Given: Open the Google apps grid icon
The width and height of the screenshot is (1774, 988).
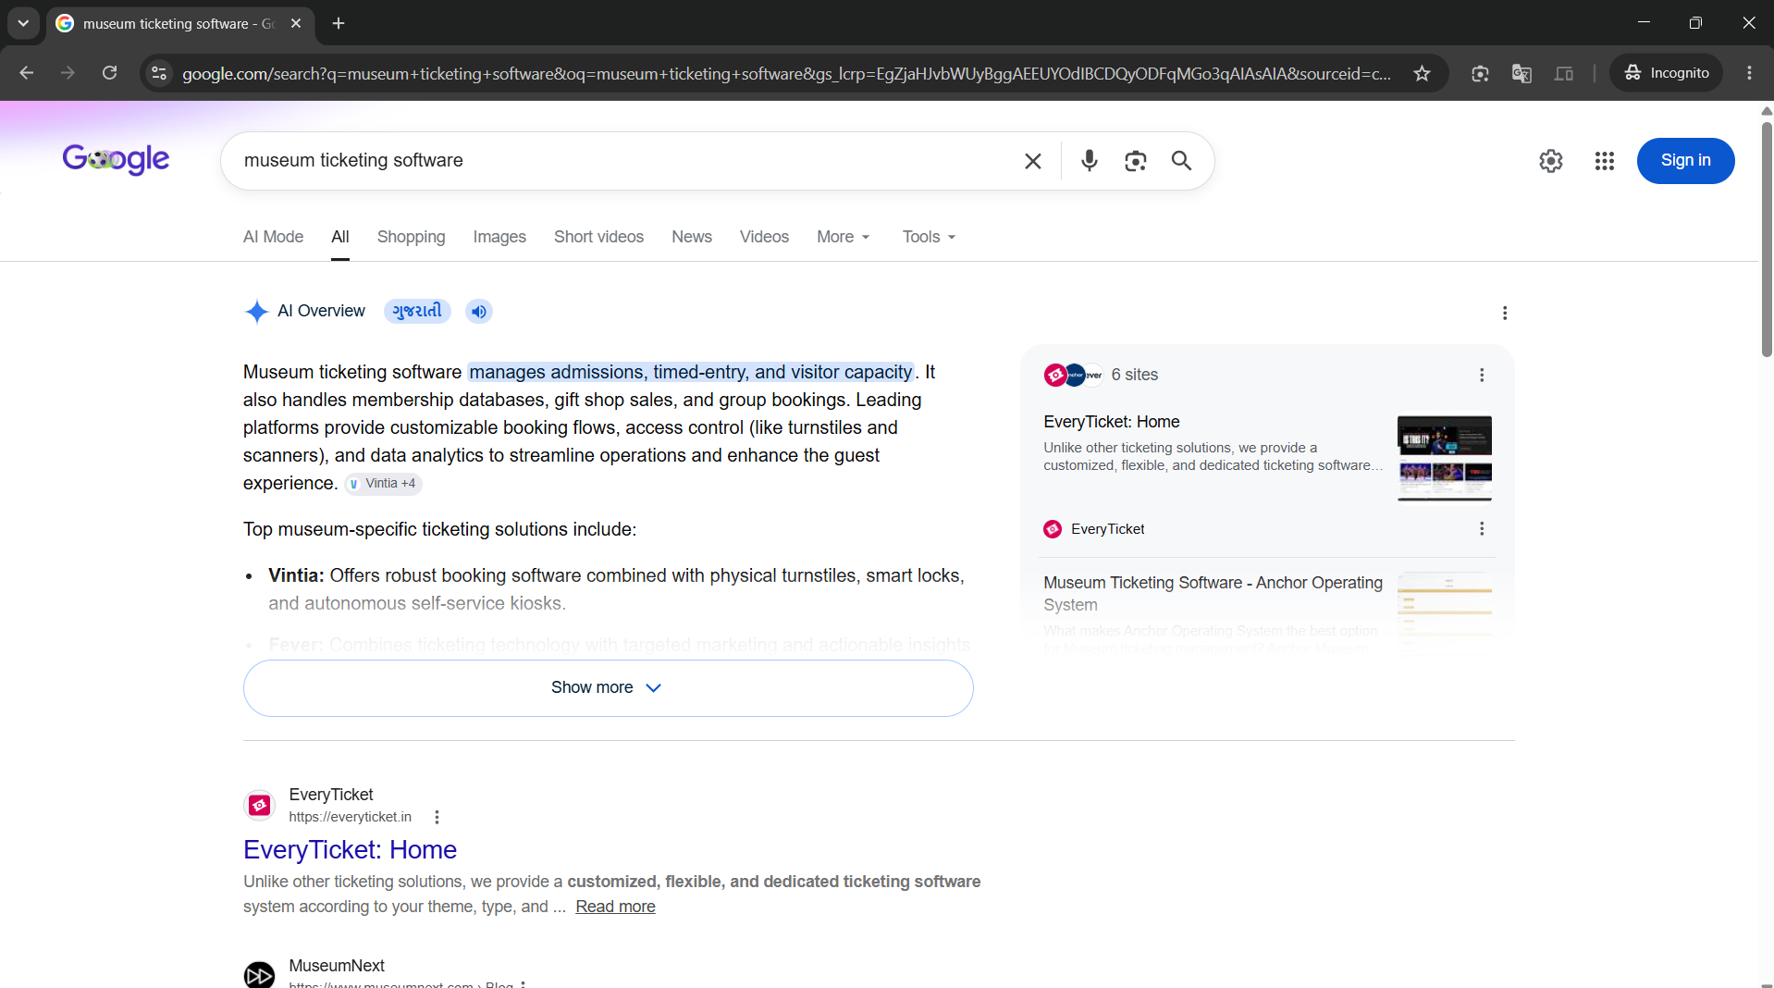Looking at the screenshot, I should (x=1605, y=161).
